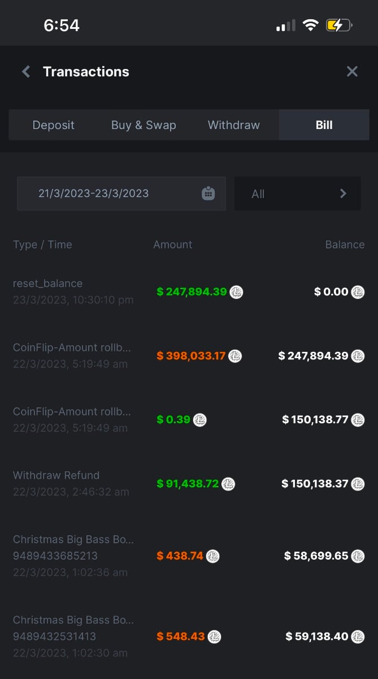
Task: Select the Withdraw tab
Action: coord(234,125)
